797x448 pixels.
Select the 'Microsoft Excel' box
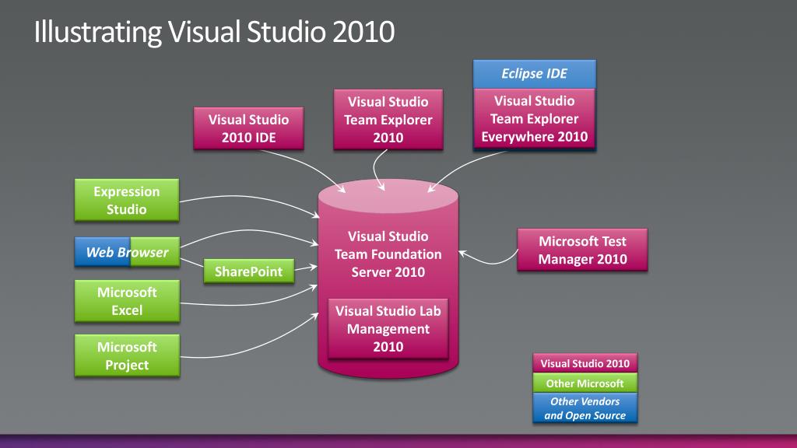(127, 301)
